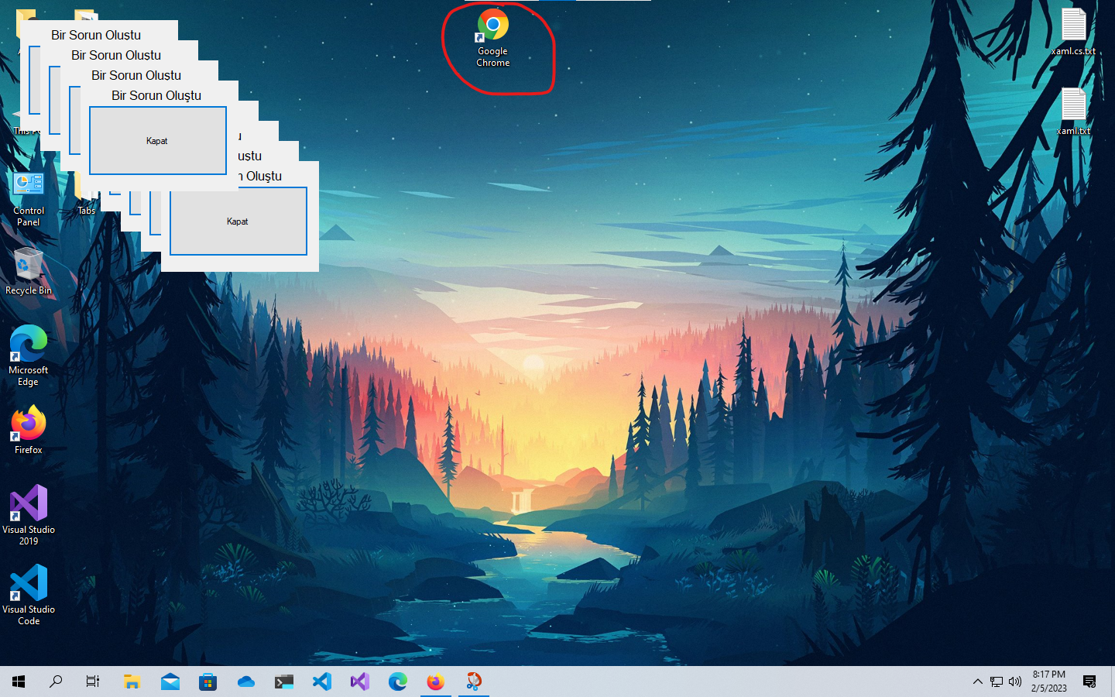Open the network status tray icon
Screen dimensions: 1115x697
pos(997,682)
